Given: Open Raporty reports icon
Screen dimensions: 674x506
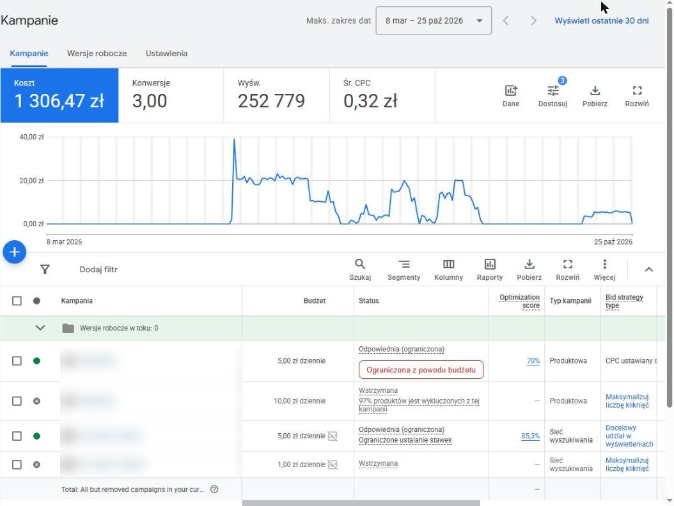Looking at the screenshot, I should (490, 270).
